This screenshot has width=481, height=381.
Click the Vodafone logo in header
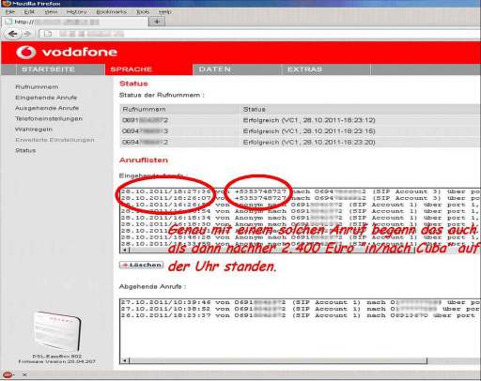click(67, 53)
